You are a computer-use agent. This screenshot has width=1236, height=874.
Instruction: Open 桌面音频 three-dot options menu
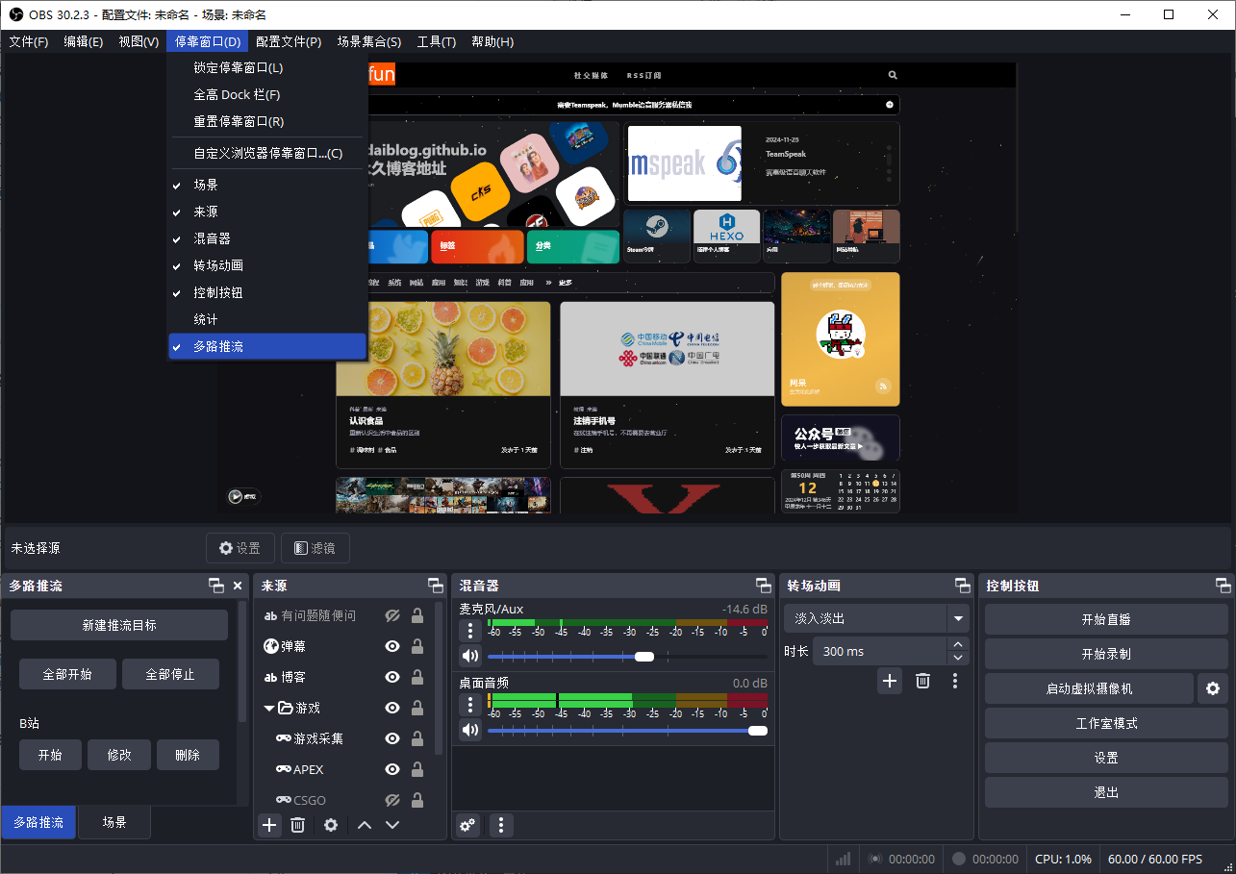point(469,706)
